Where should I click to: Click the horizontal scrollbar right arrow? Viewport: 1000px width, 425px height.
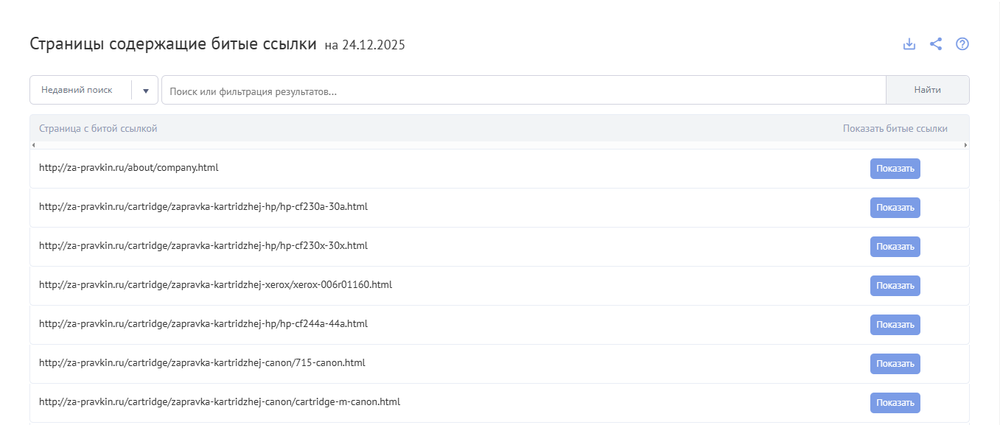pyautogui.click(x=965, y=145)
